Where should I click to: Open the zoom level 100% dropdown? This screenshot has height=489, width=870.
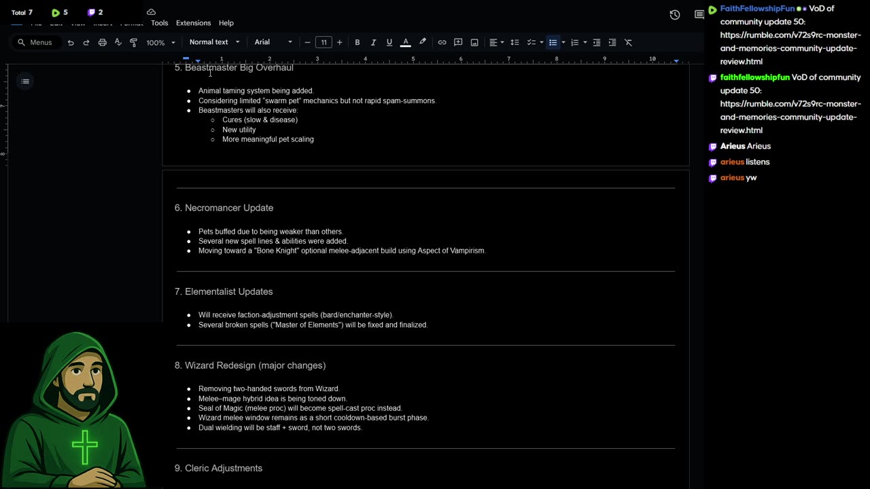pos(160,42)
